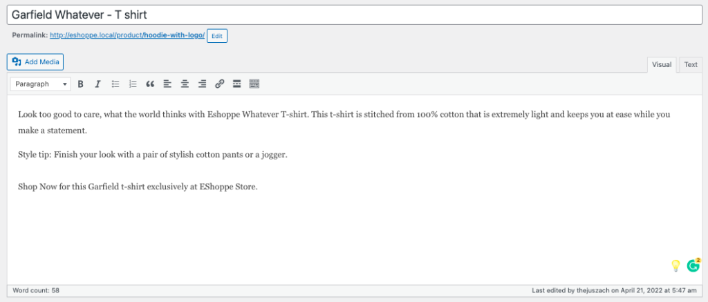Insert a bulleted list
708x302 pixels.
click(x=115, y=84)
